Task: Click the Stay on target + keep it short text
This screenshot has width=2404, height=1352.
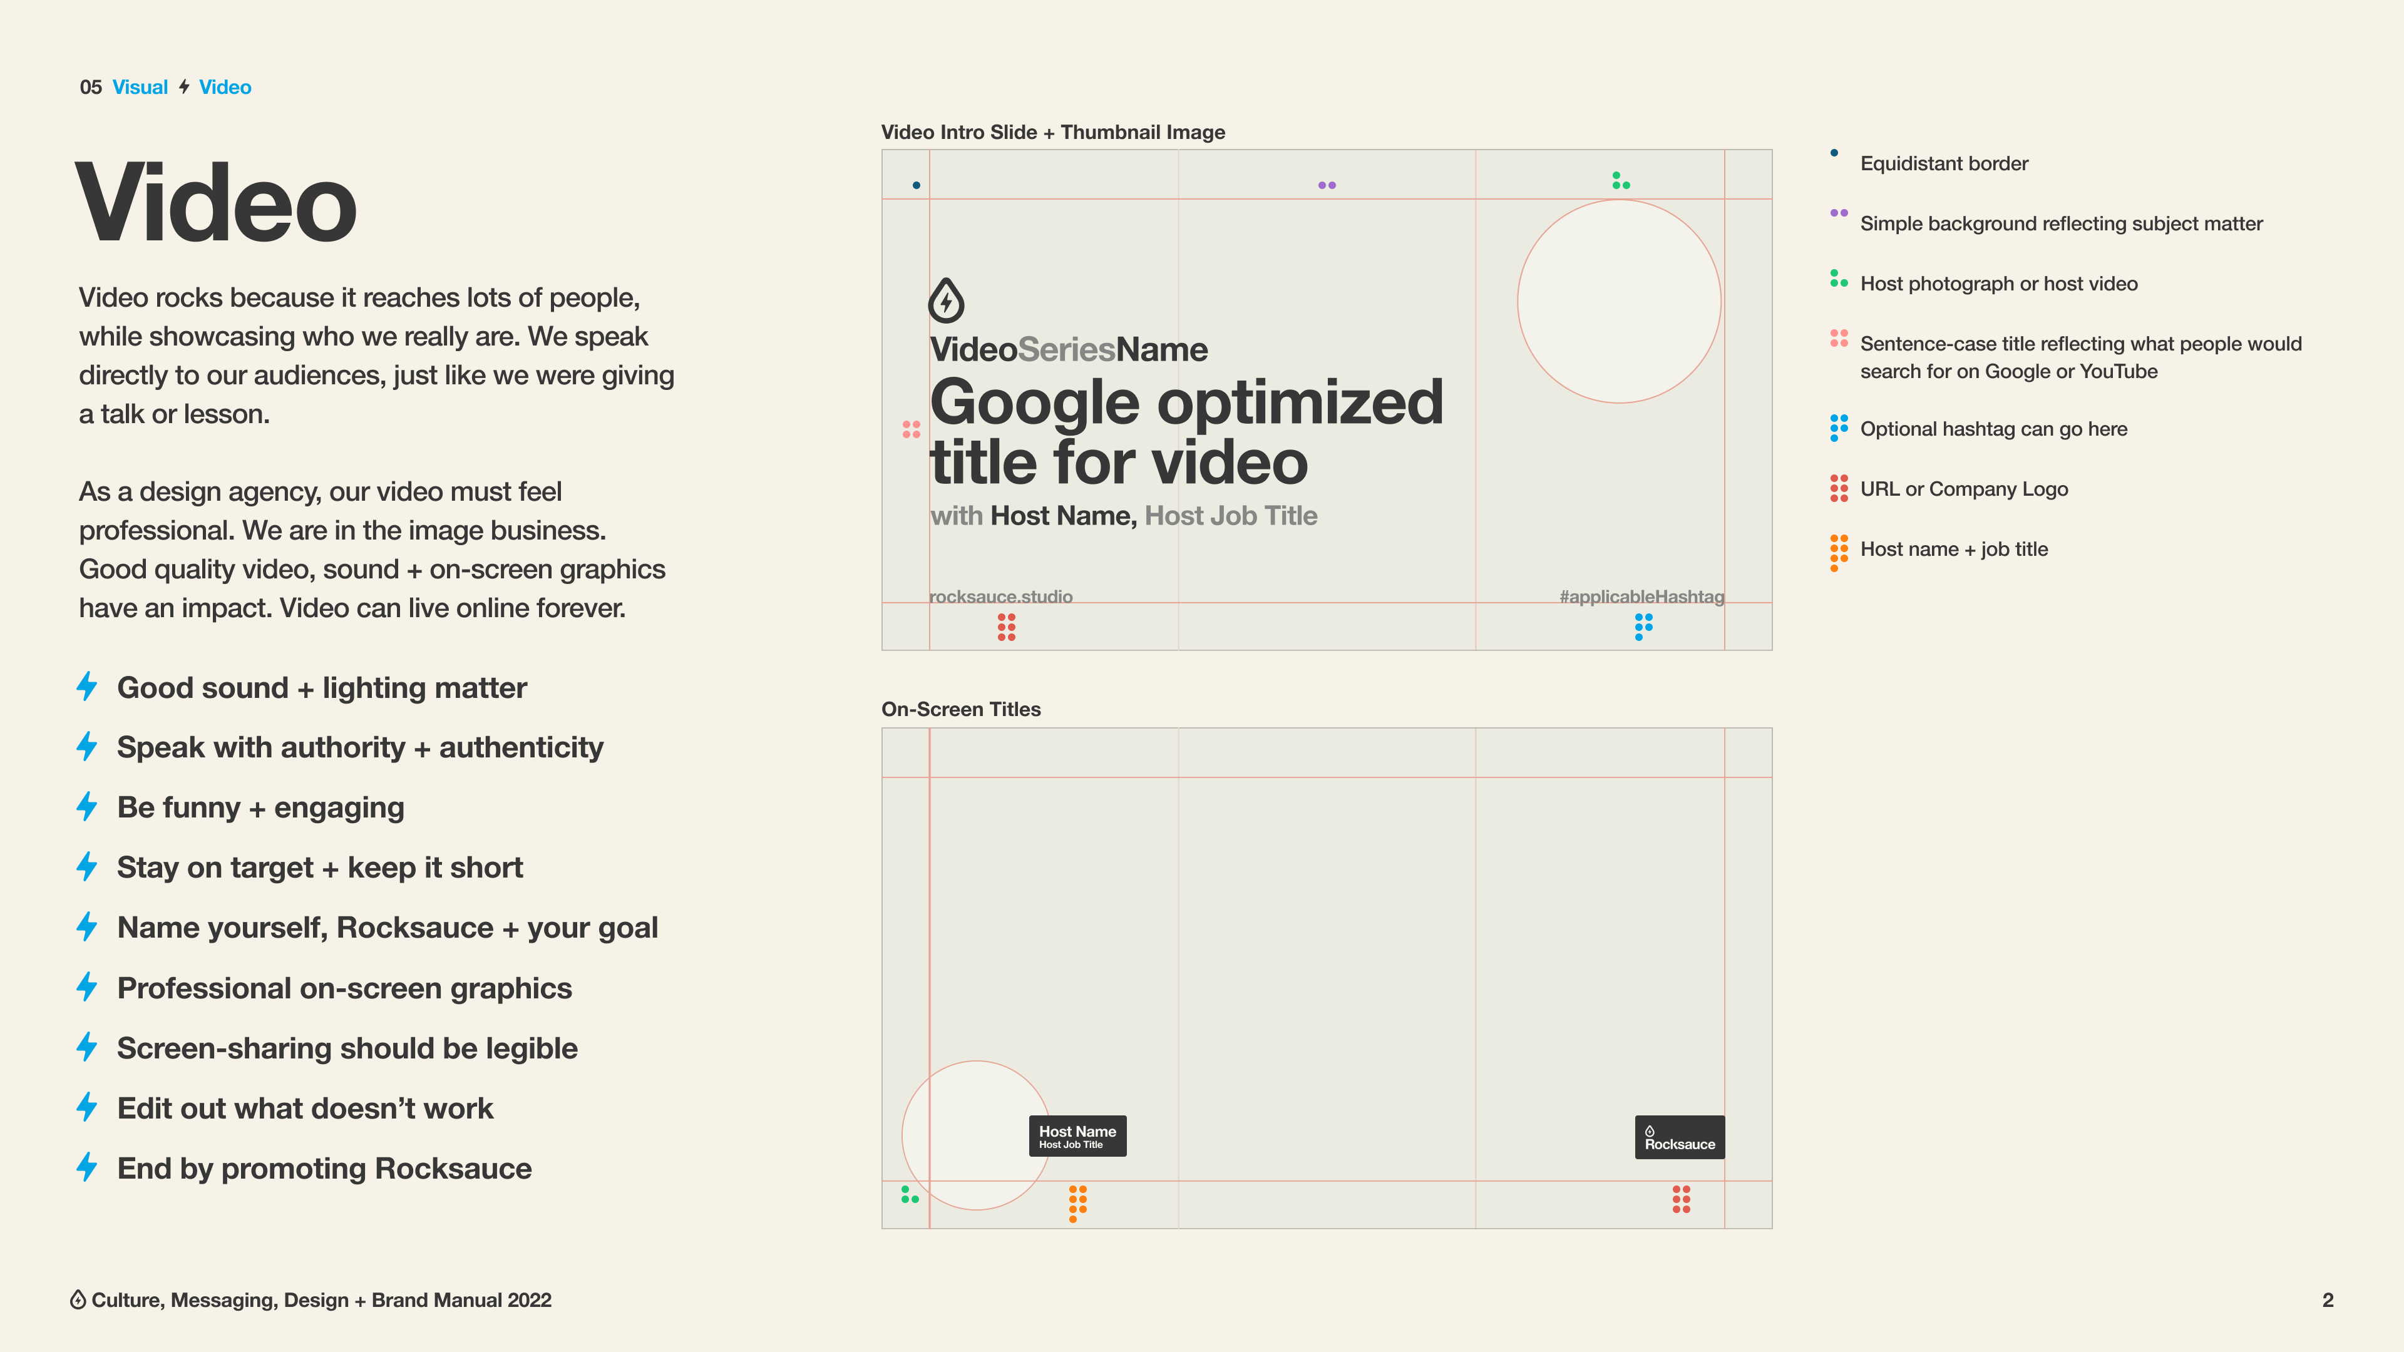Action: [x=319, y=868]
